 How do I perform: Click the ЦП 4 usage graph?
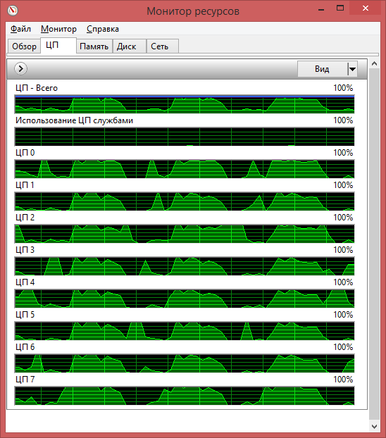point(185,299)
